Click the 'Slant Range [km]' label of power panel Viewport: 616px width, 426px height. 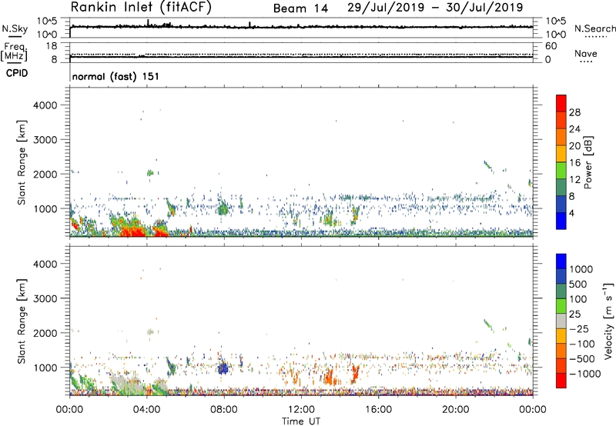(x=22, y=162)
